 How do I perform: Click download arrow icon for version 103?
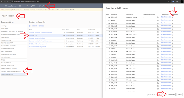[x=173, y=20]
